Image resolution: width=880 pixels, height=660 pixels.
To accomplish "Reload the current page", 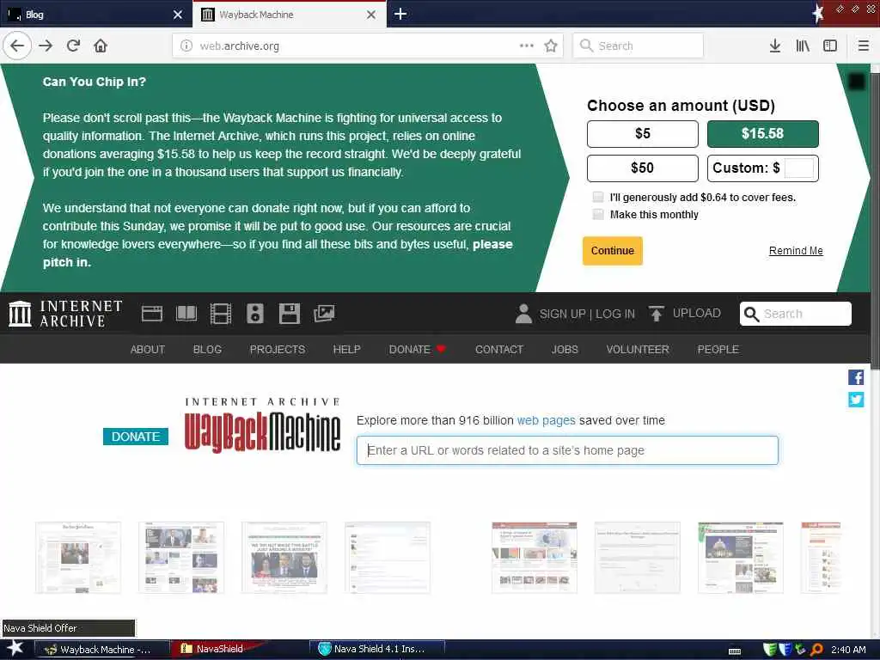I will (x=73, y=46).
